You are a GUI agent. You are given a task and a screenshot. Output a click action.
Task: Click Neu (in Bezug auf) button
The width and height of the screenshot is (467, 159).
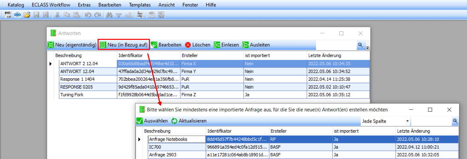(124, 45)
